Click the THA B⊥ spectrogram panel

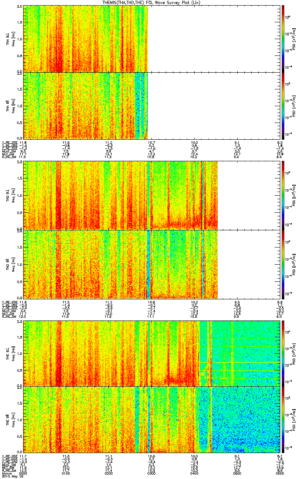(151, 39)
